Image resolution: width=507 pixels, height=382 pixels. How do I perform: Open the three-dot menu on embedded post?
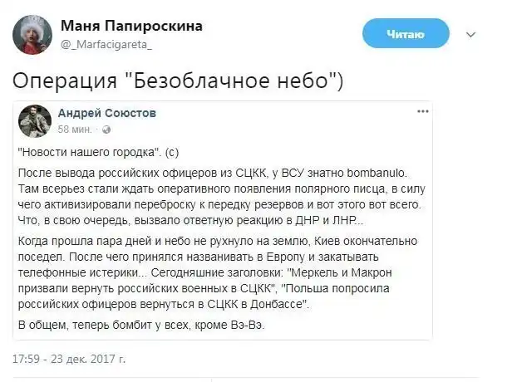pyautogui.click(x=422, y=111)
